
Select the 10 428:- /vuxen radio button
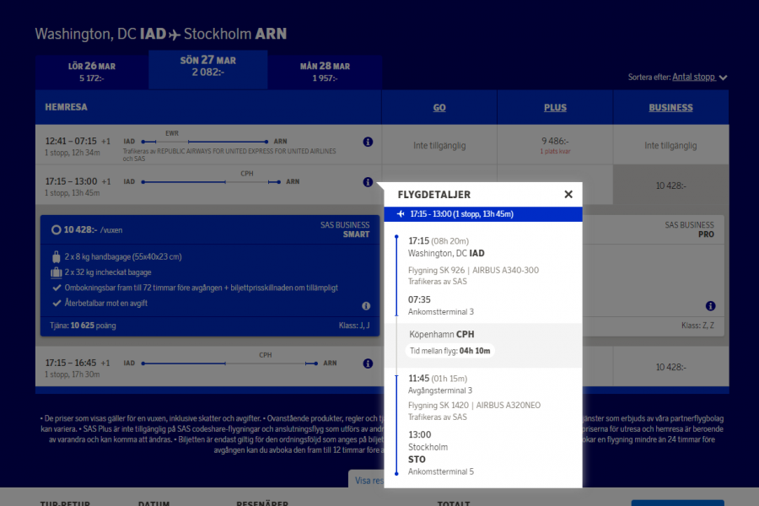point(56,229)
